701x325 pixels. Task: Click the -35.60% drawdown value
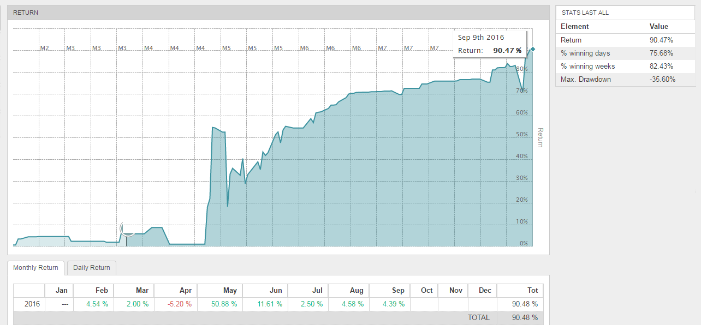tap(663, 79)
